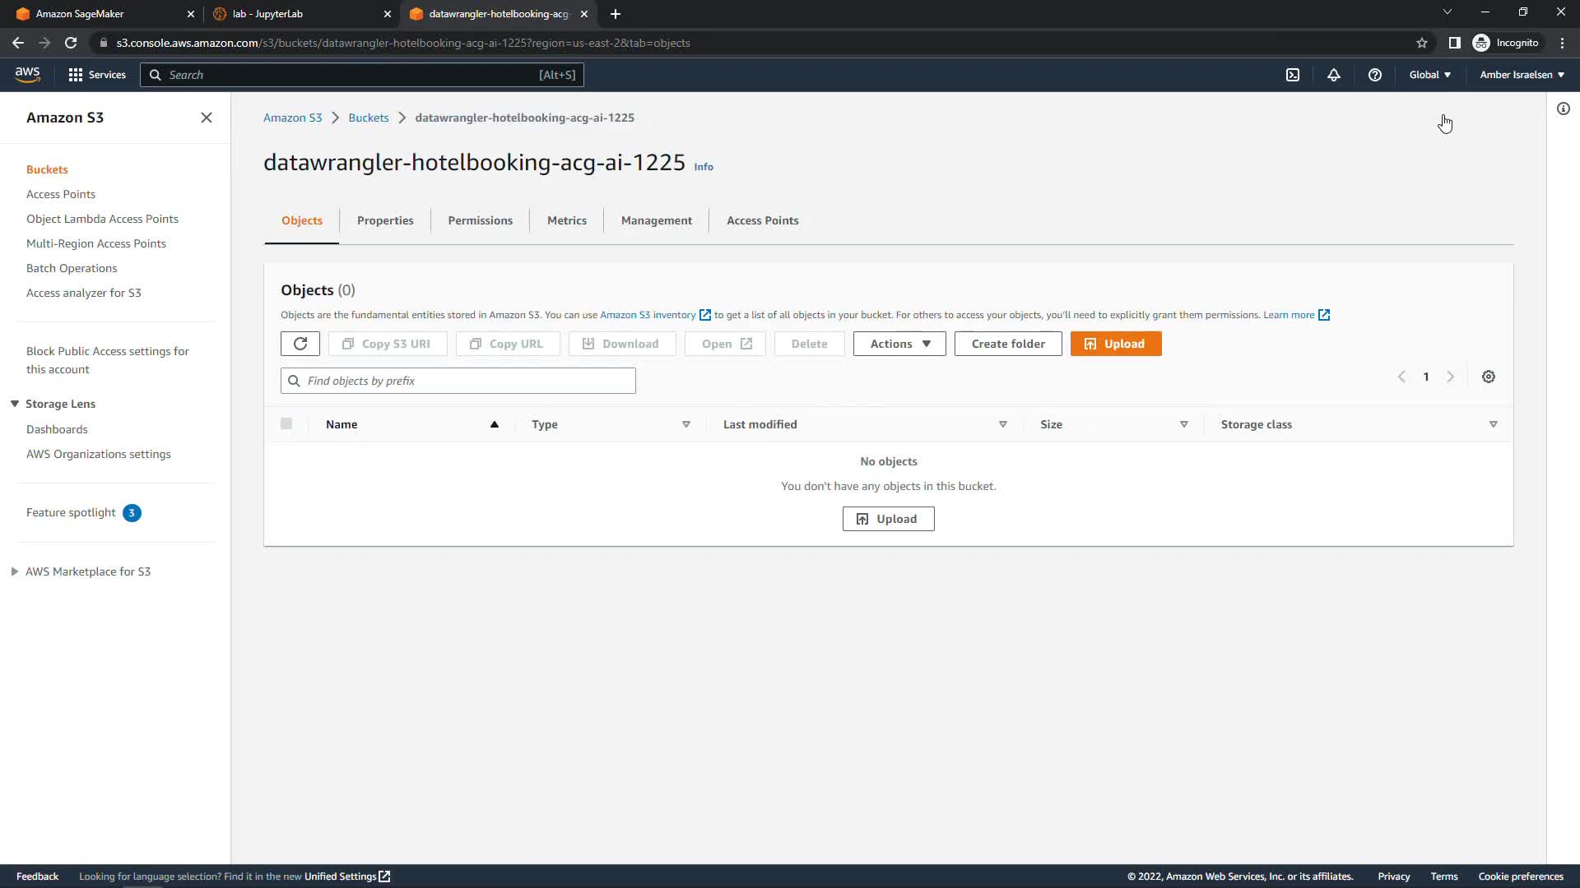This screenshot has height=888, width=1580.
Task: Close the Amazon S3 sidebar panel
Action: [207, 118]
